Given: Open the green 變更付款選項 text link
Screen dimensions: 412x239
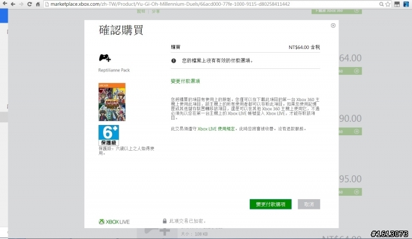Looking at the screenshot, I should point(185,81).
